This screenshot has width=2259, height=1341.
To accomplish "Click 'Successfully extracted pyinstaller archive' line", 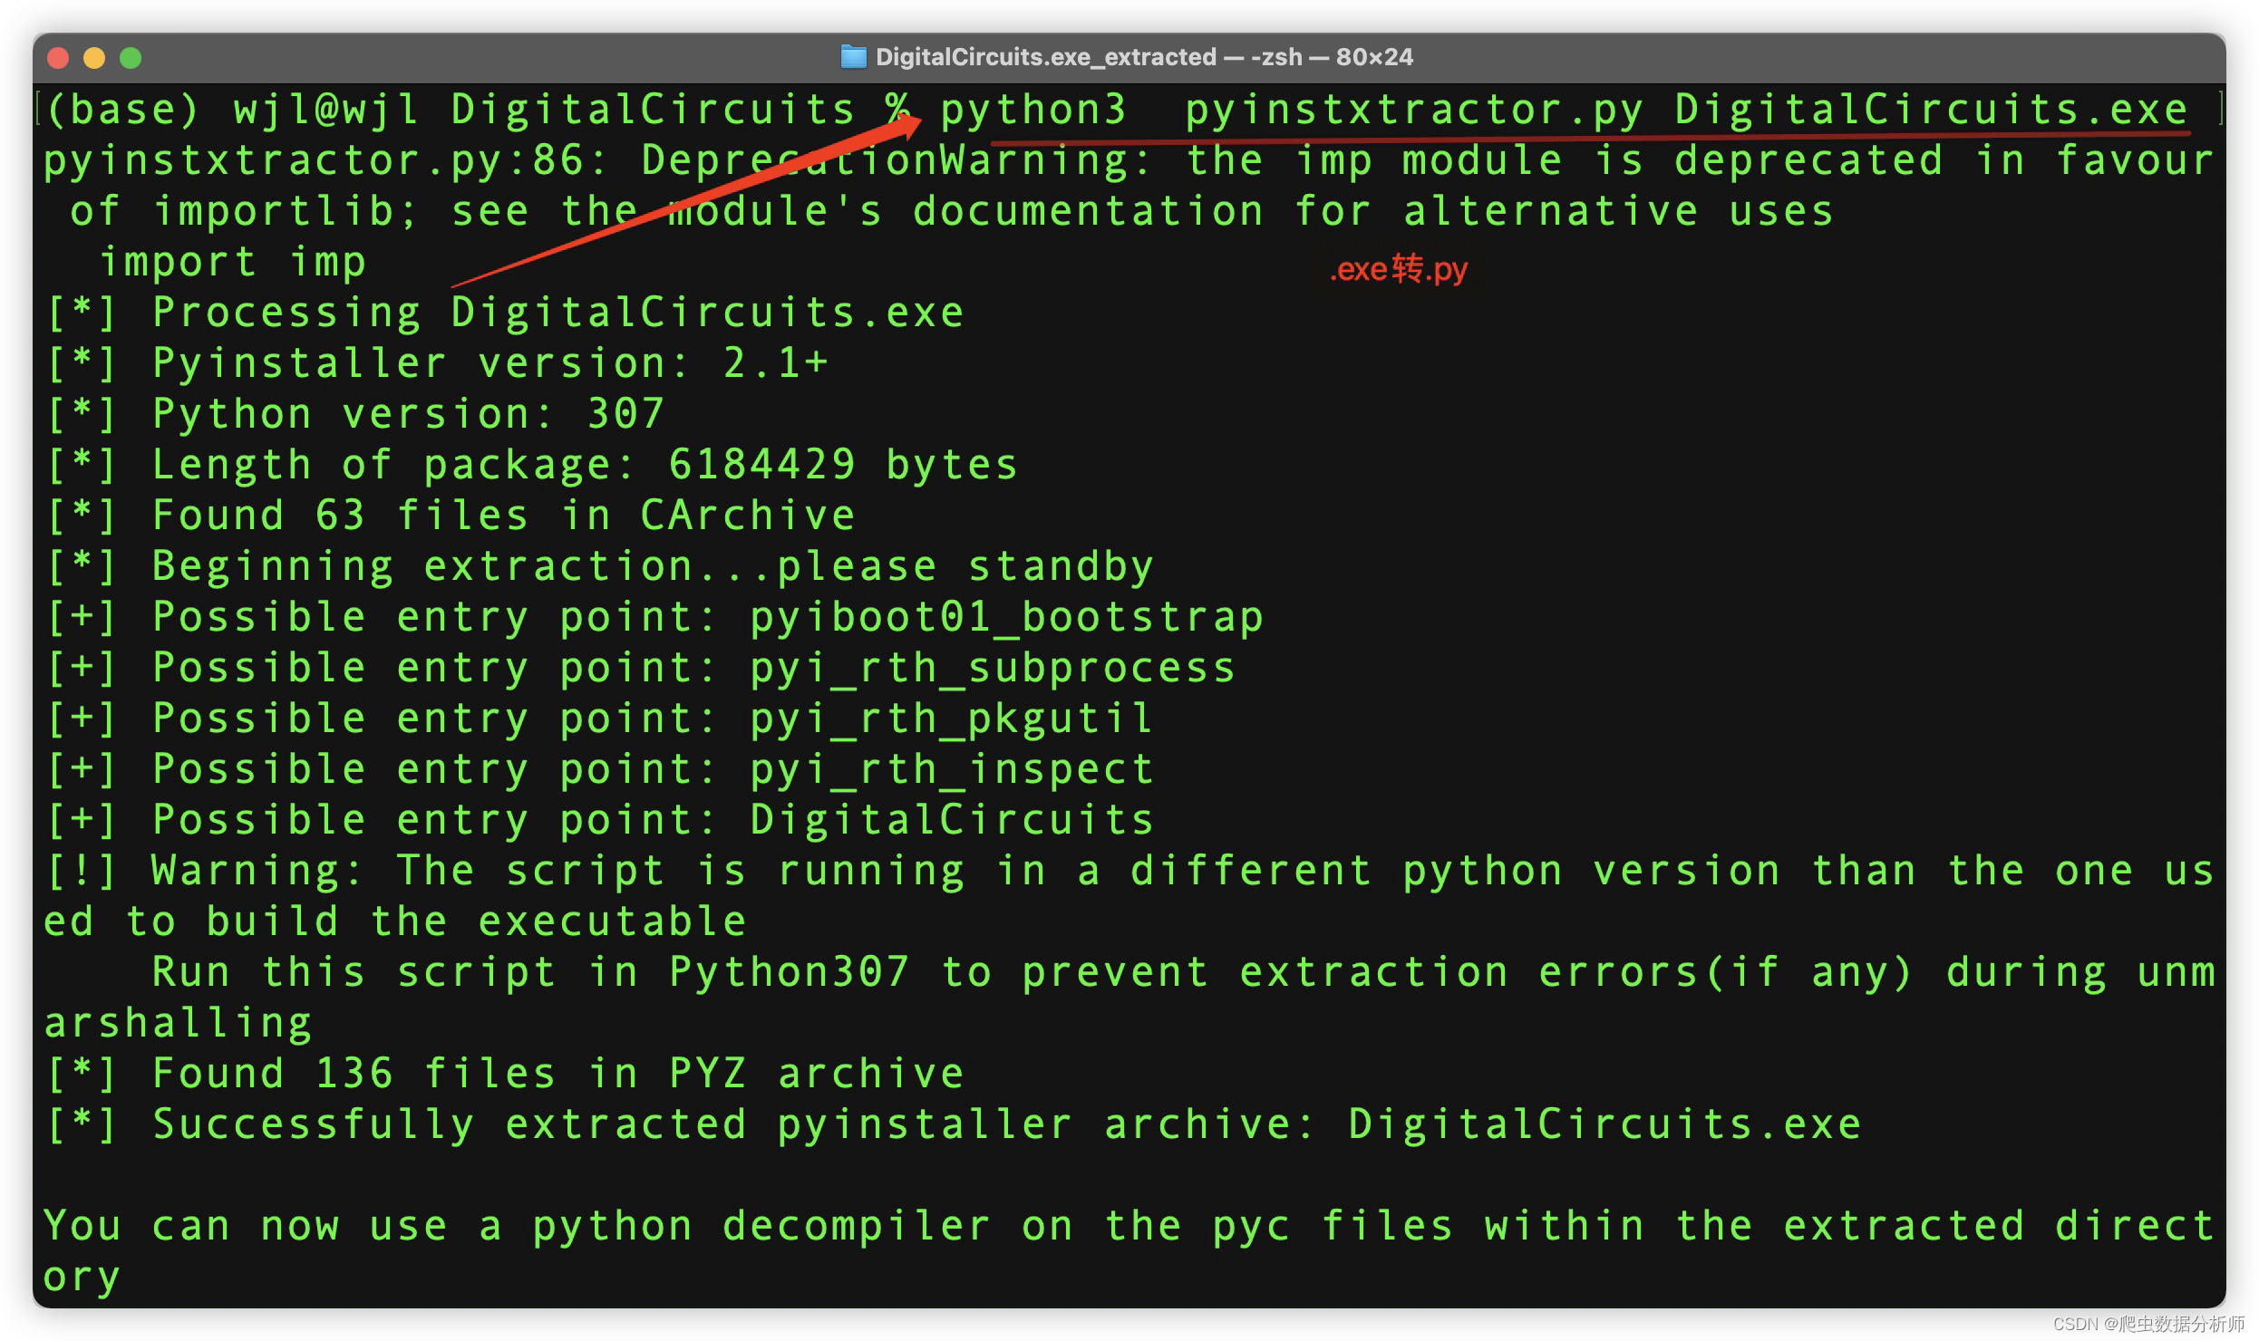I will (954, 1125).
